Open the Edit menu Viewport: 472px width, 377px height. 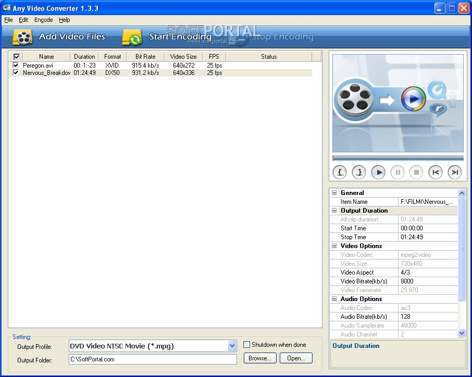[x=23, y=20]
